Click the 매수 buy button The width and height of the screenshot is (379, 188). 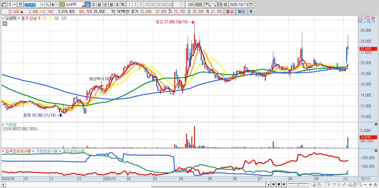[230, 12]
